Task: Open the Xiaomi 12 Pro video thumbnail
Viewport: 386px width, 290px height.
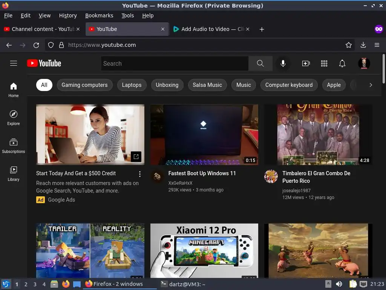Action: [204, 251]
